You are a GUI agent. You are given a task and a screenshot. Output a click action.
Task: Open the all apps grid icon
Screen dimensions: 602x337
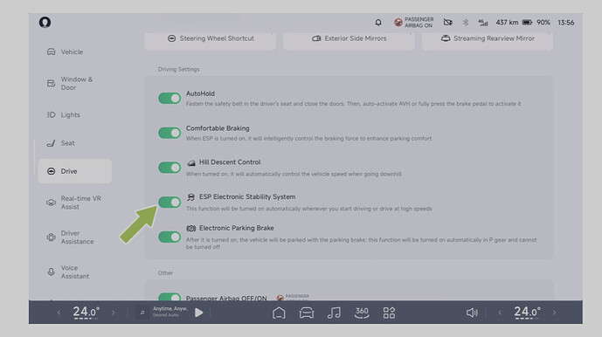click(389, 313)
